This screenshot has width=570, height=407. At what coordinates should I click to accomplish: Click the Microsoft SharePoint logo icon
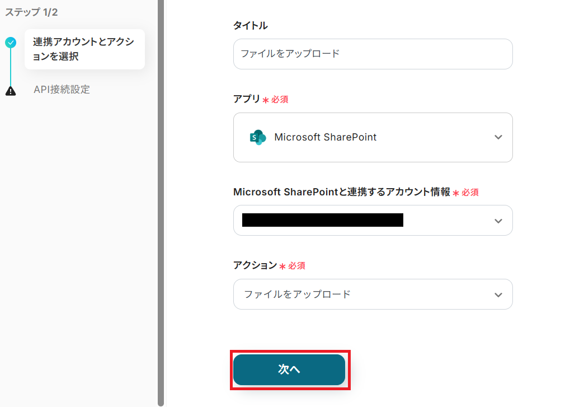point(258,137)
